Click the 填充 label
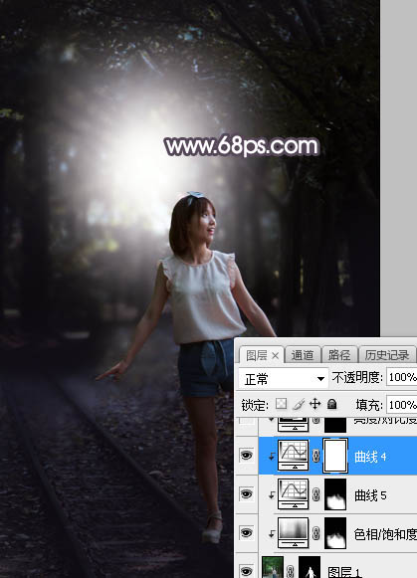This screenshot has height=578, width=417. click(x=369, y=405)
